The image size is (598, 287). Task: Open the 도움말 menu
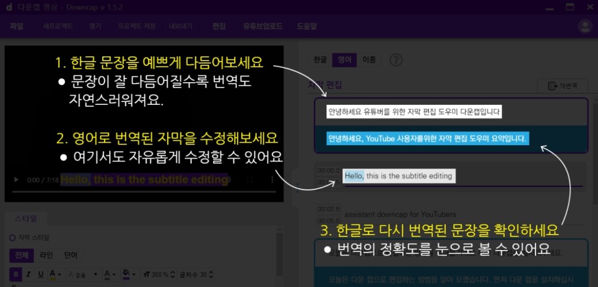click(306, 26)
